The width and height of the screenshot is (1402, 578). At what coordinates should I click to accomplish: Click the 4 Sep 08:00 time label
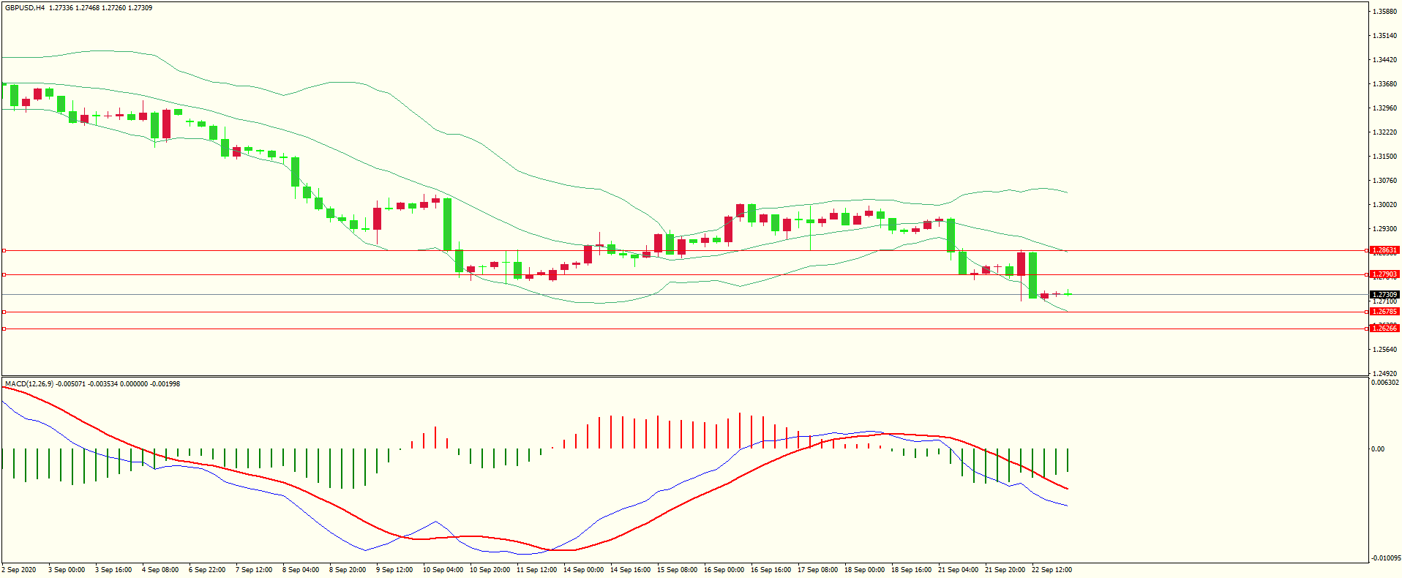[x=160, y=570]
